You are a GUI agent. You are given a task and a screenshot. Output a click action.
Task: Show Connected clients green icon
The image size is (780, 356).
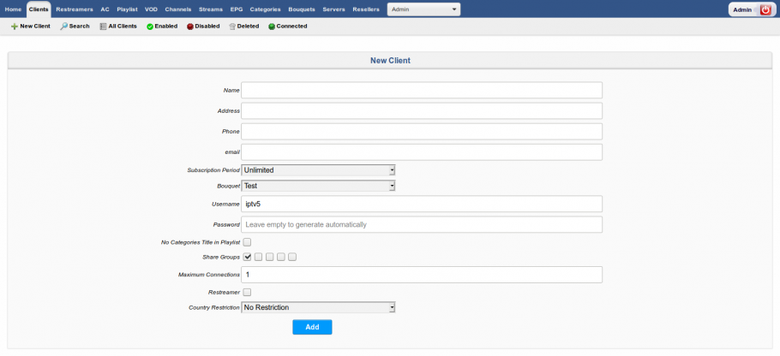272,27
